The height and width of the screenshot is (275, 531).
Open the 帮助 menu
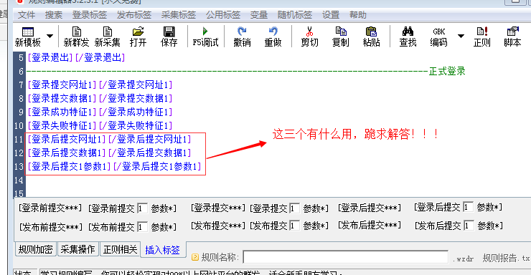click(358, 15)
